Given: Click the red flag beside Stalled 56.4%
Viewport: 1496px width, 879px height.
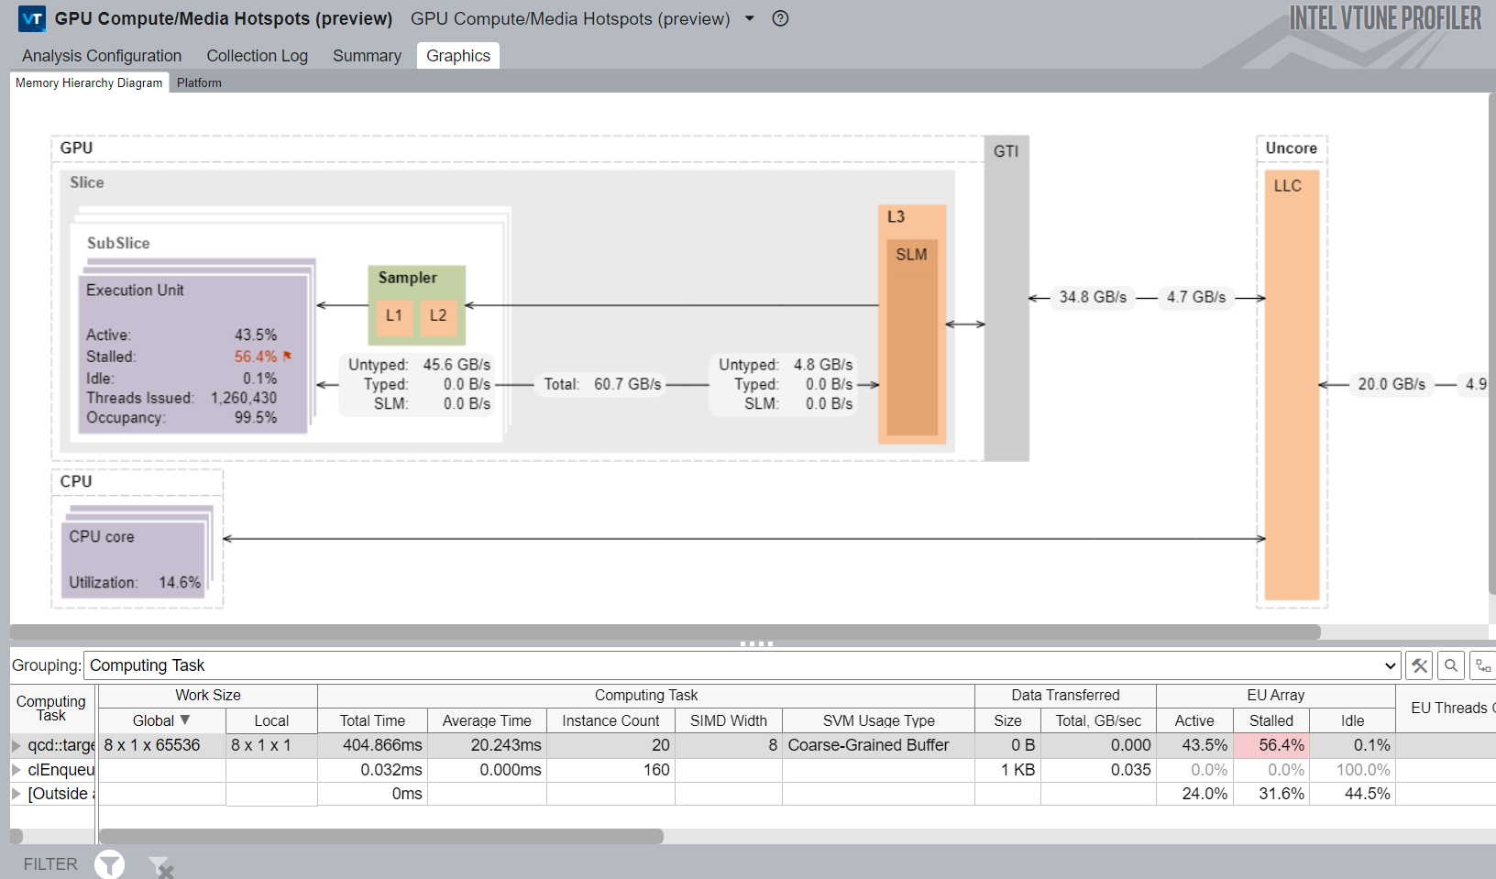Looking at the screenshot, I should tap(287, 356).
